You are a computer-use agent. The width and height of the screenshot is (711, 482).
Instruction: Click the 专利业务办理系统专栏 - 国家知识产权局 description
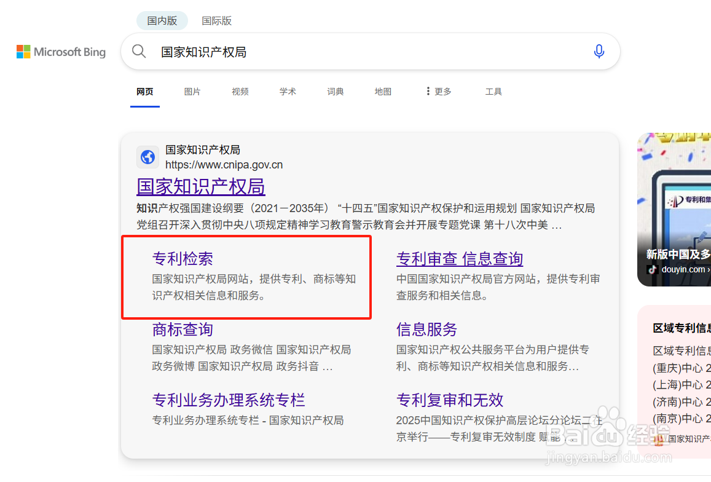click(x=248, y=421)
